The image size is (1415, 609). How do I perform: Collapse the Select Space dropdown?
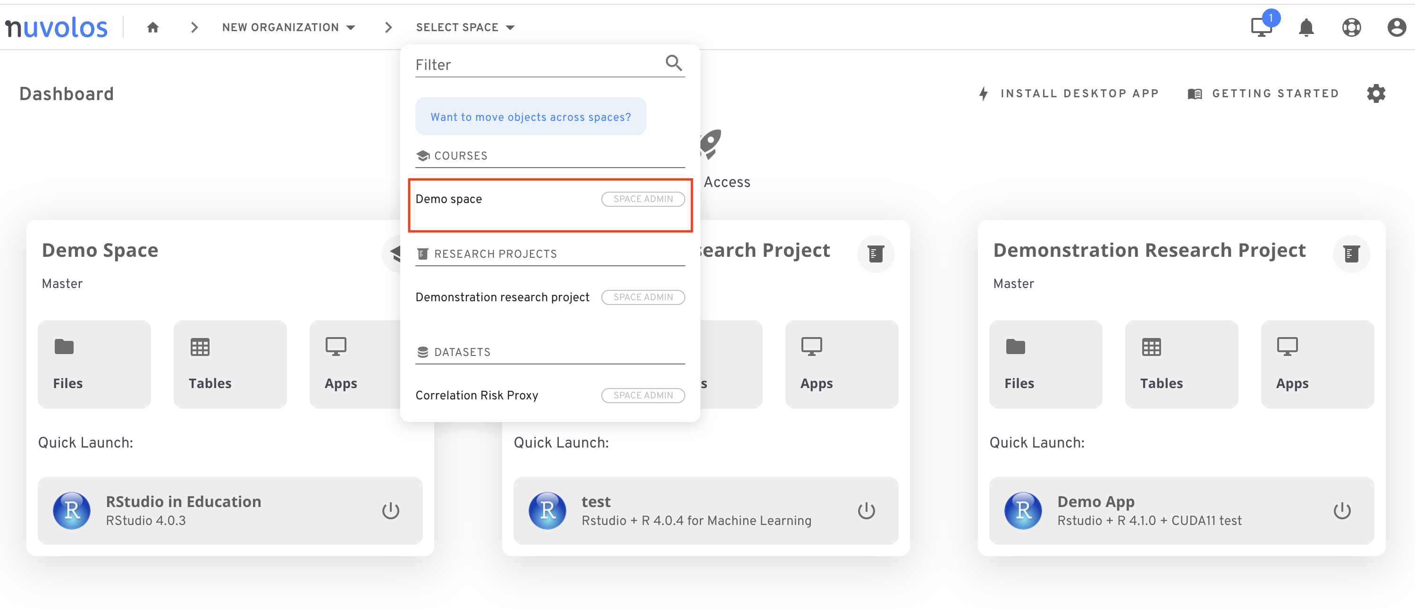tap(465, 27)
